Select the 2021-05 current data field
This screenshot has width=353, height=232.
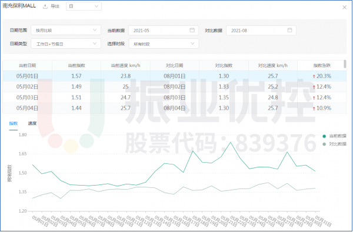tap(164, 30)
